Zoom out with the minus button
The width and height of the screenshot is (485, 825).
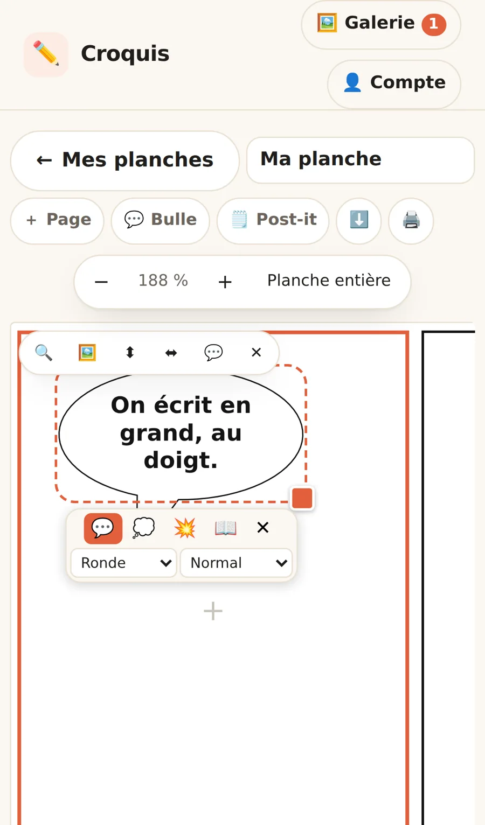(101, 282)
